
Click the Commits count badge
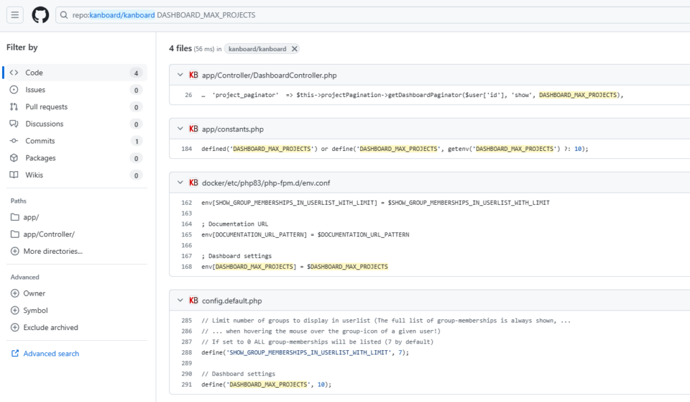point(136,141)
